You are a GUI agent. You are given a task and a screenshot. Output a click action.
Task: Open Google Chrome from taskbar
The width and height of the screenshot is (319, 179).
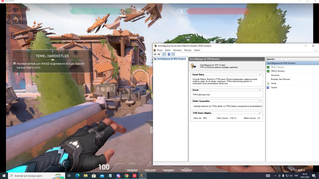126,176
